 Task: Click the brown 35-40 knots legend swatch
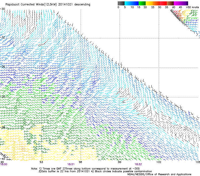click(x=170, y=3)
